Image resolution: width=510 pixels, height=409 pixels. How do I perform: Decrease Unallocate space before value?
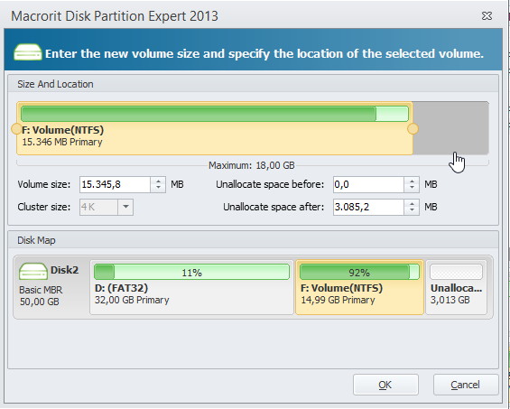(x=412, y=189)
